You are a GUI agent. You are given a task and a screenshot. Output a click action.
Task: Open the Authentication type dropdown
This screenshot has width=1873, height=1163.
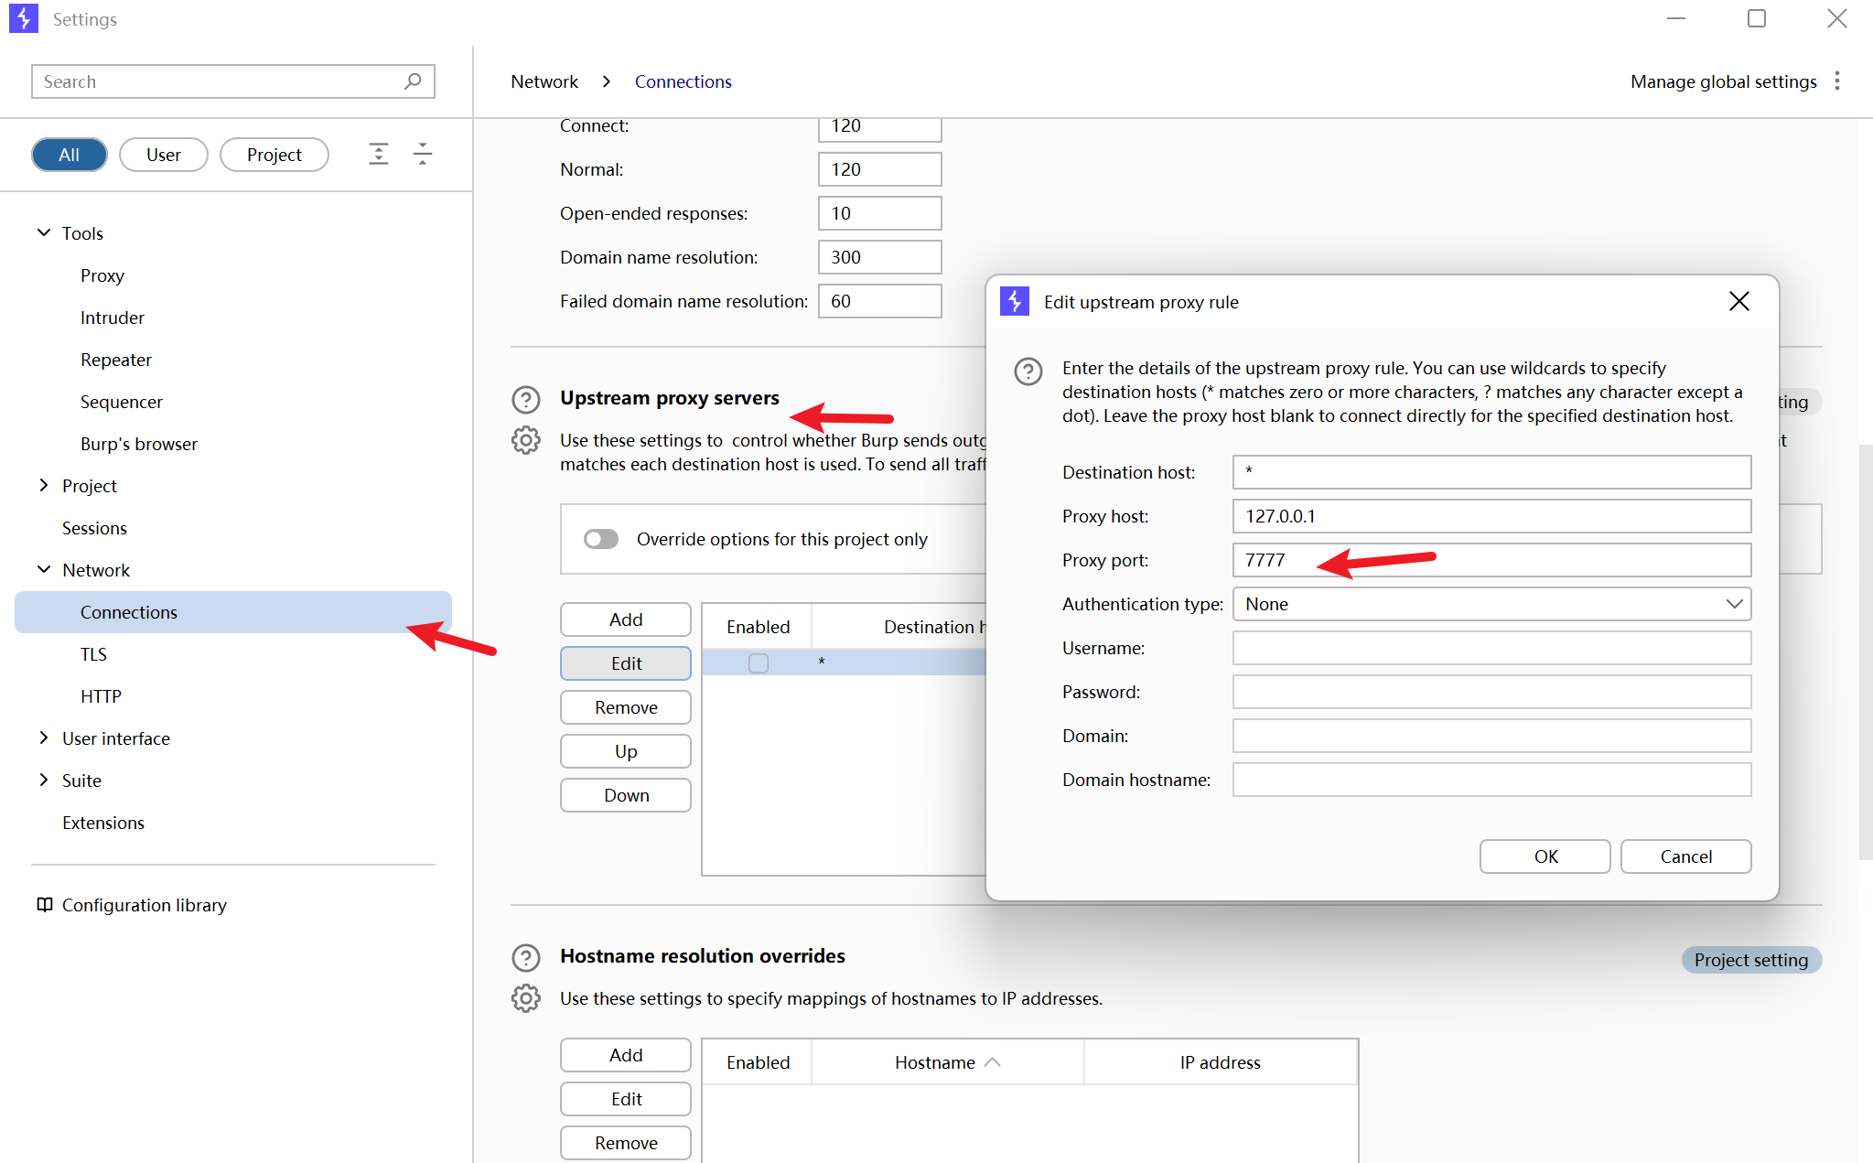[x=1491, y=604]
